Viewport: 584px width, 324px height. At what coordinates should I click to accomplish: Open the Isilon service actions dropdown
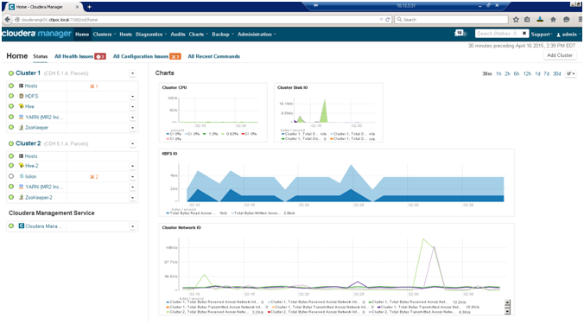[x=132, y=177]
